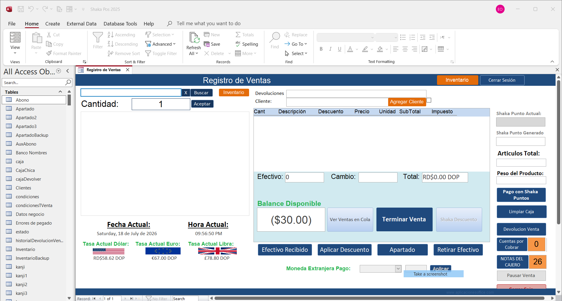This screenshot has width=562, height=301.
Task: Click Efectivo Recibido button
Action: [285, 249]
